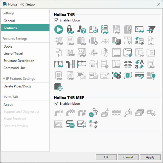This screenshot has width=163, height=163.
Task: Open Command Line settings
Action: [25, 68]
